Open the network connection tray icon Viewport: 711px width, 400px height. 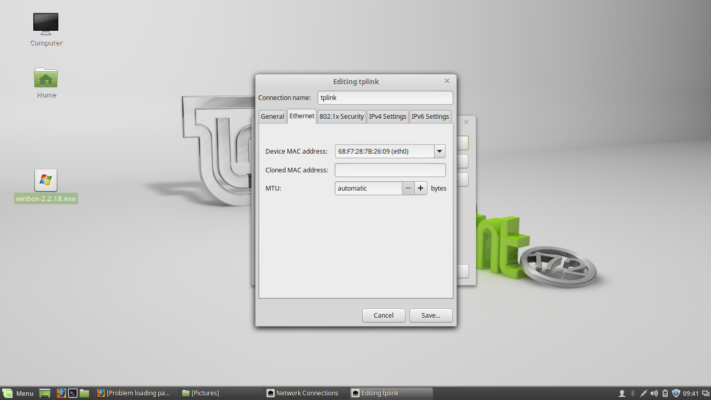644,393
